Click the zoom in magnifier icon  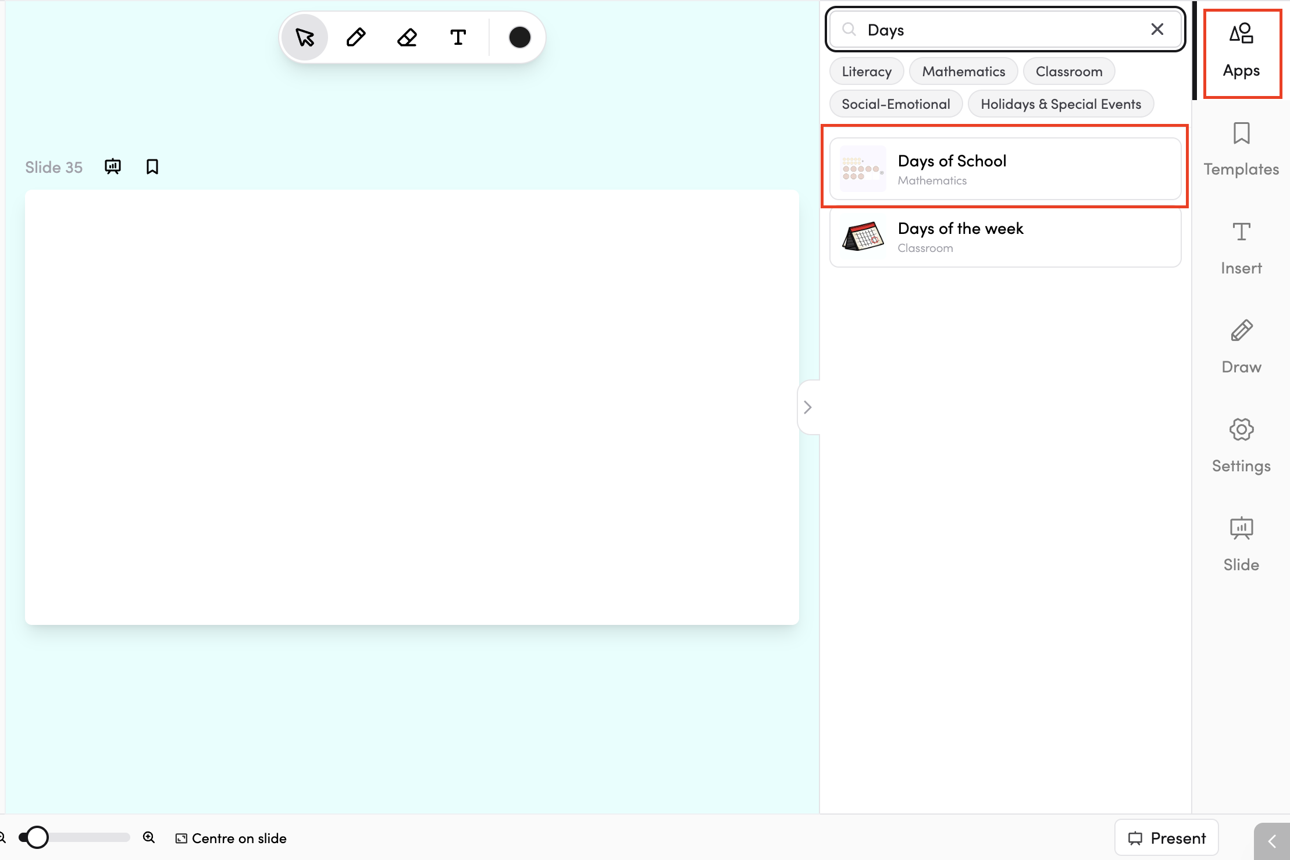tap(149, 837)
